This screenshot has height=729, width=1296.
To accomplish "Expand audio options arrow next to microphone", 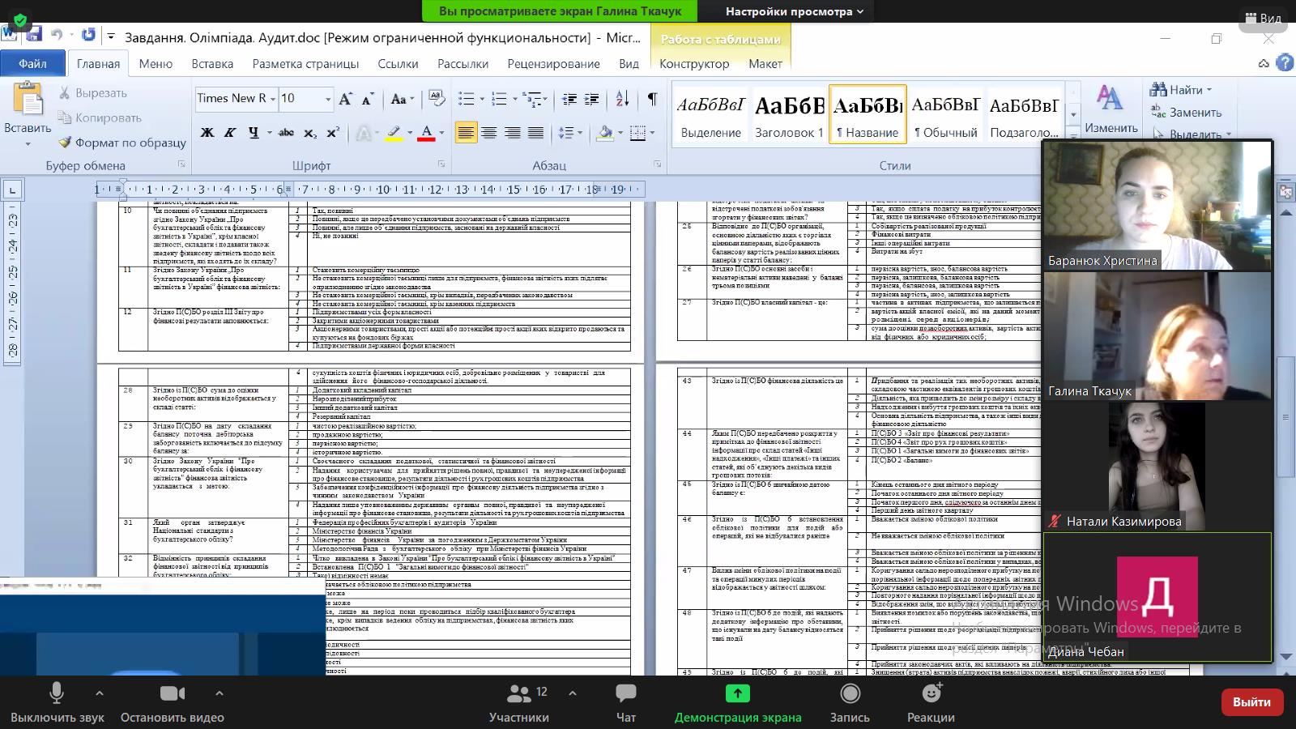I will (x=100, y=693).
